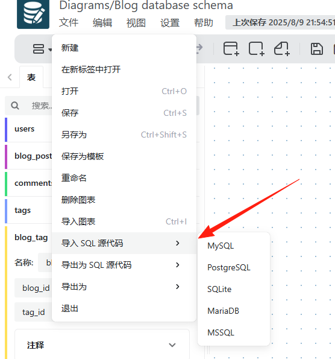Click the Add note icon

click(282, 48)
